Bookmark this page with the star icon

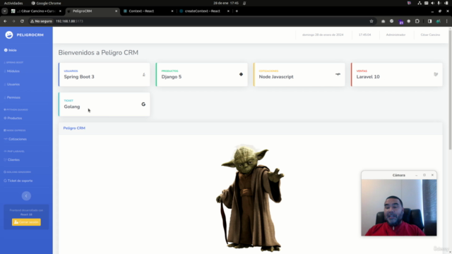pos(371,21)
